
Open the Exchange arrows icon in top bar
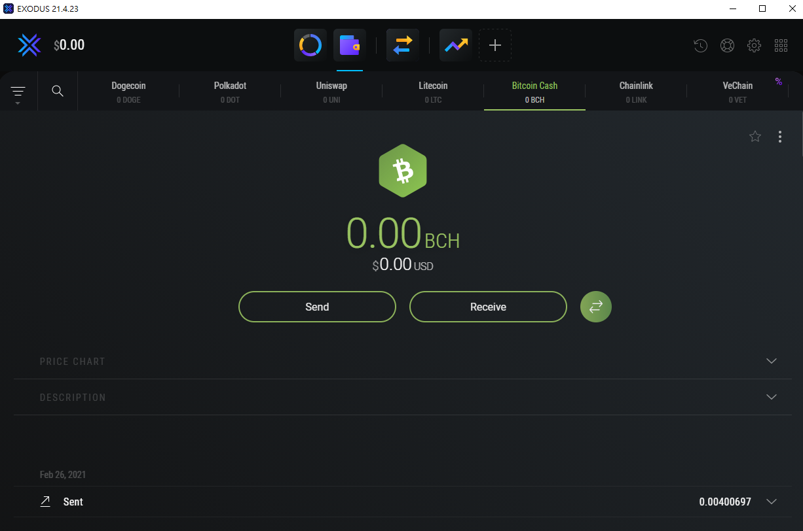click(x=403, y=45)
